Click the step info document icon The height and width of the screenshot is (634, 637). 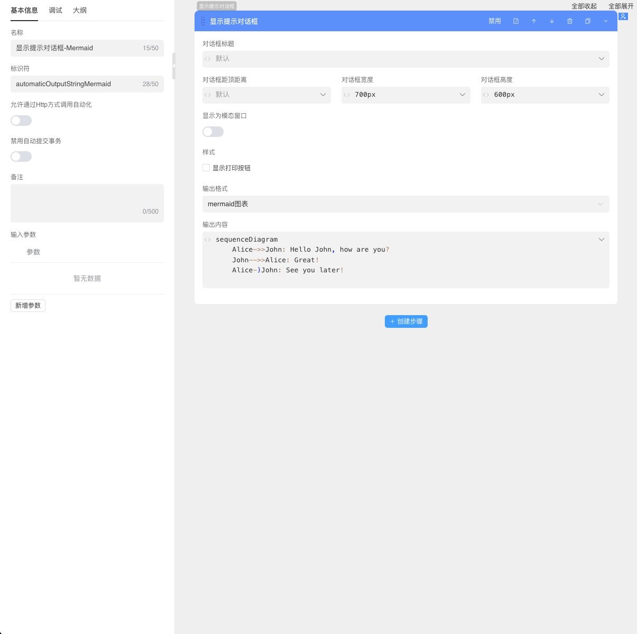pyautogui.click(x=516, y=21)
